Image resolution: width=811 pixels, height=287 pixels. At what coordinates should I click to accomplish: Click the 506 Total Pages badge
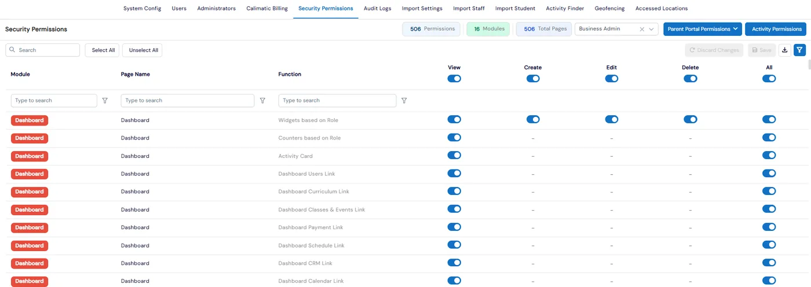tap(544, 29)
